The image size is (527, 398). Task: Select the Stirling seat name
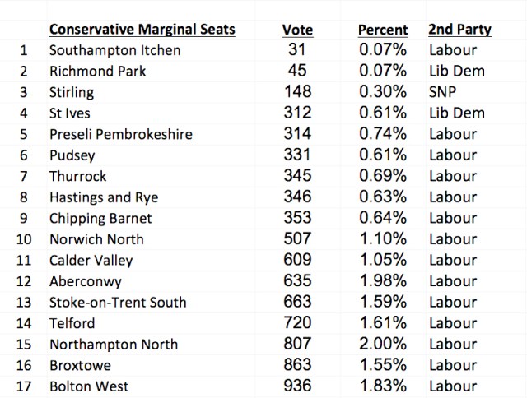point(72,92)
